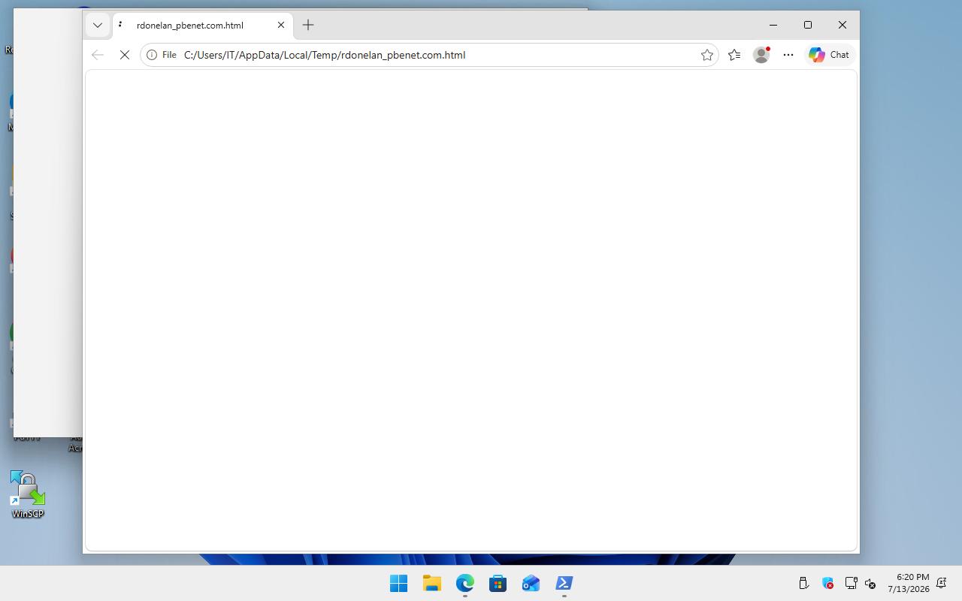Select the rdonelan_pbenet.com.html tab
The image size is (962, 601).
click(x=203, y=25)
